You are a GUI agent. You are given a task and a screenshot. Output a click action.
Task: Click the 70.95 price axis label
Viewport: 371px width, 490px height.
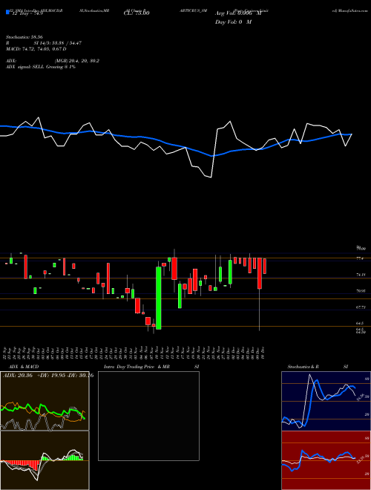[361, 291]
